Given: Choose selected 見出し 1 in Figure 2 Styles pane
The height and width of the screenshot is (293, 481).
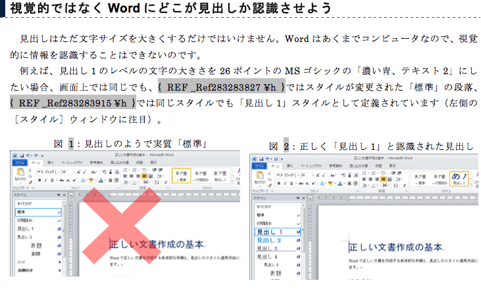Looking at the screenshot, I should click(x=278, y=232).
